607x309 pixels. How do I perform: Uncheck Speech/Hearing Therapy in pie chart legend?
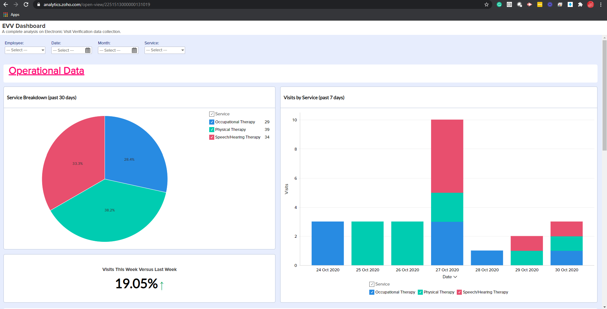pyautogui.click(x=212, y=137)
